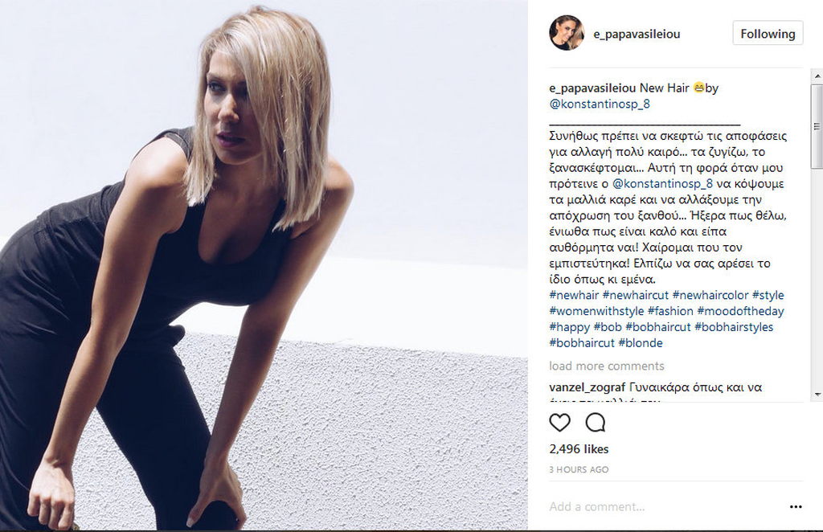823x532 pixels.
Task: Expand load more comments
Action: [606, 366]
